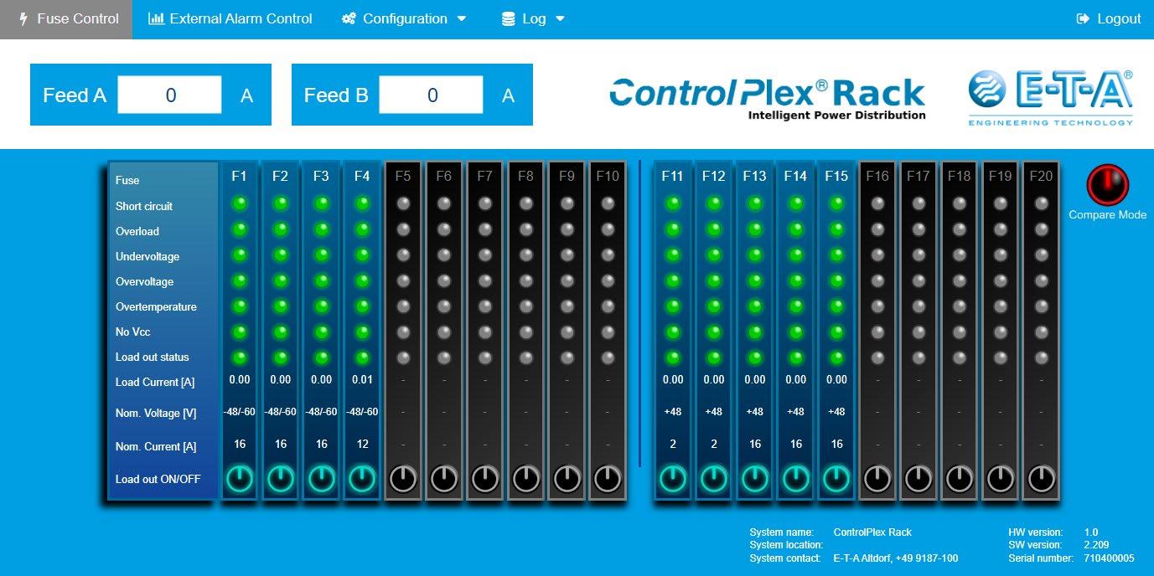Toggle F11 load out power button
Viewport: 1154px width, 576px height.
click(x=673, y=478)
